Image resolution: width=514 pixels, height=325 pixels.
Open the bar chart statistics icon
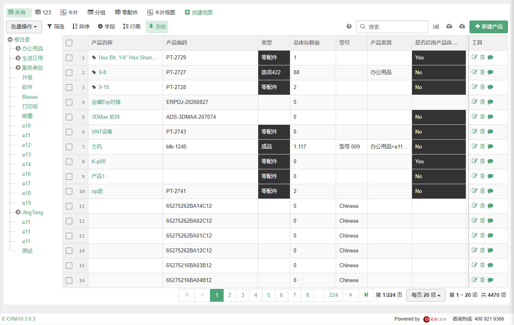pyautogui.click(x=436, y=26)
